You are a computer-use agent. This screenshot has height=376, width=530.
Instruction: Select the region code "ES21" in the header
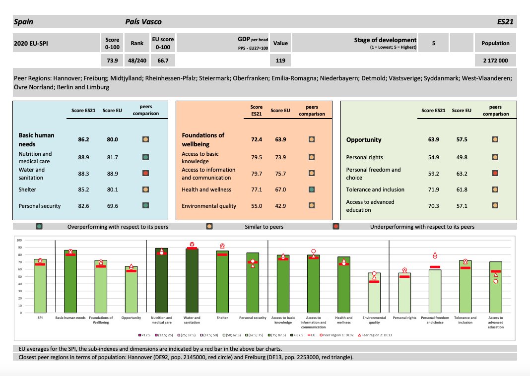point(505,22)
